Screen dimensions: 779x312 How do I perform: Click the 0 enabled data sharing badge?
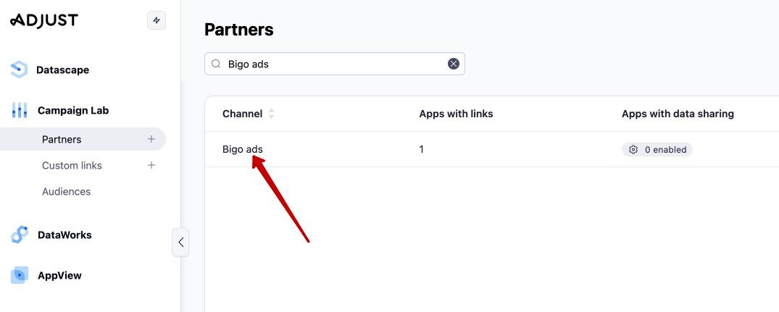pyautogui.click(x=657, y=149)
